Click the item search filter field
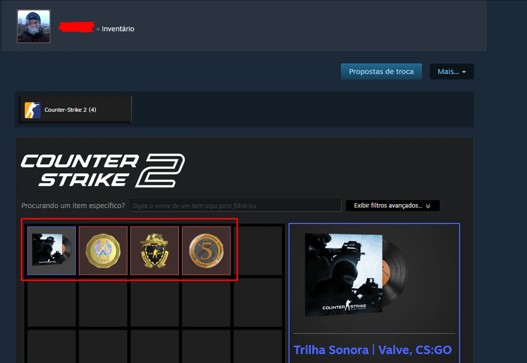 coord(235,206)
